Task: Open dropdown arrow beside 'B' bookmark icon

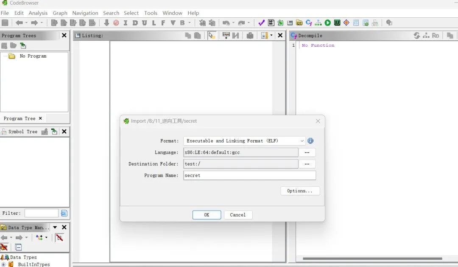Action: [x=190, y=23]
